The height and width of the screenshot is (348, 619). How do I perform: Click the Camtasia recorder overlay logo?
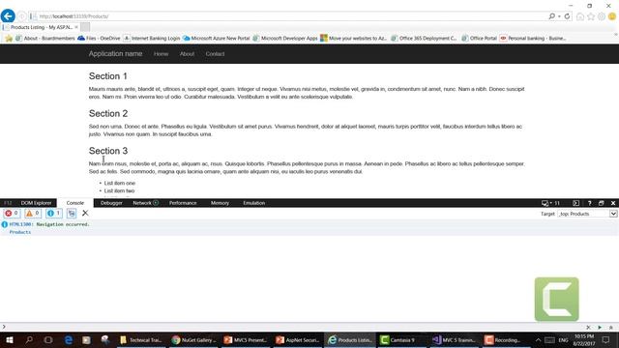pyautogui.click(x=557, y=299)
